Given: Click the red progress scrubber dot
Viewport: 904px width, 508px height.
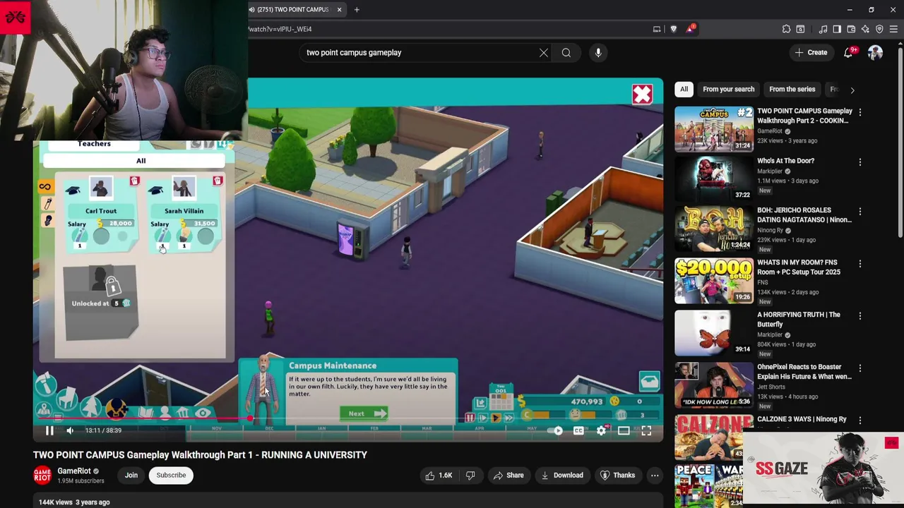Looking at the screenshot, I should [250, 419].
